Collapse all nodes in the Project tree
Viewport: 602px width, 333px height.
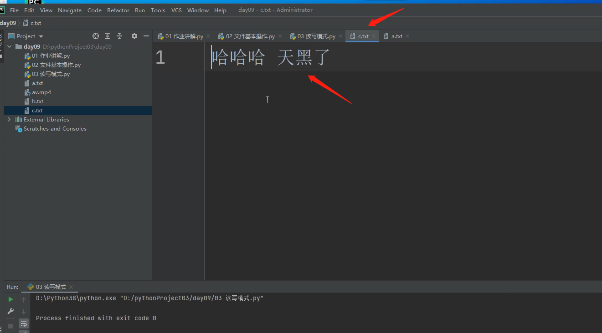tap(119, 36)
